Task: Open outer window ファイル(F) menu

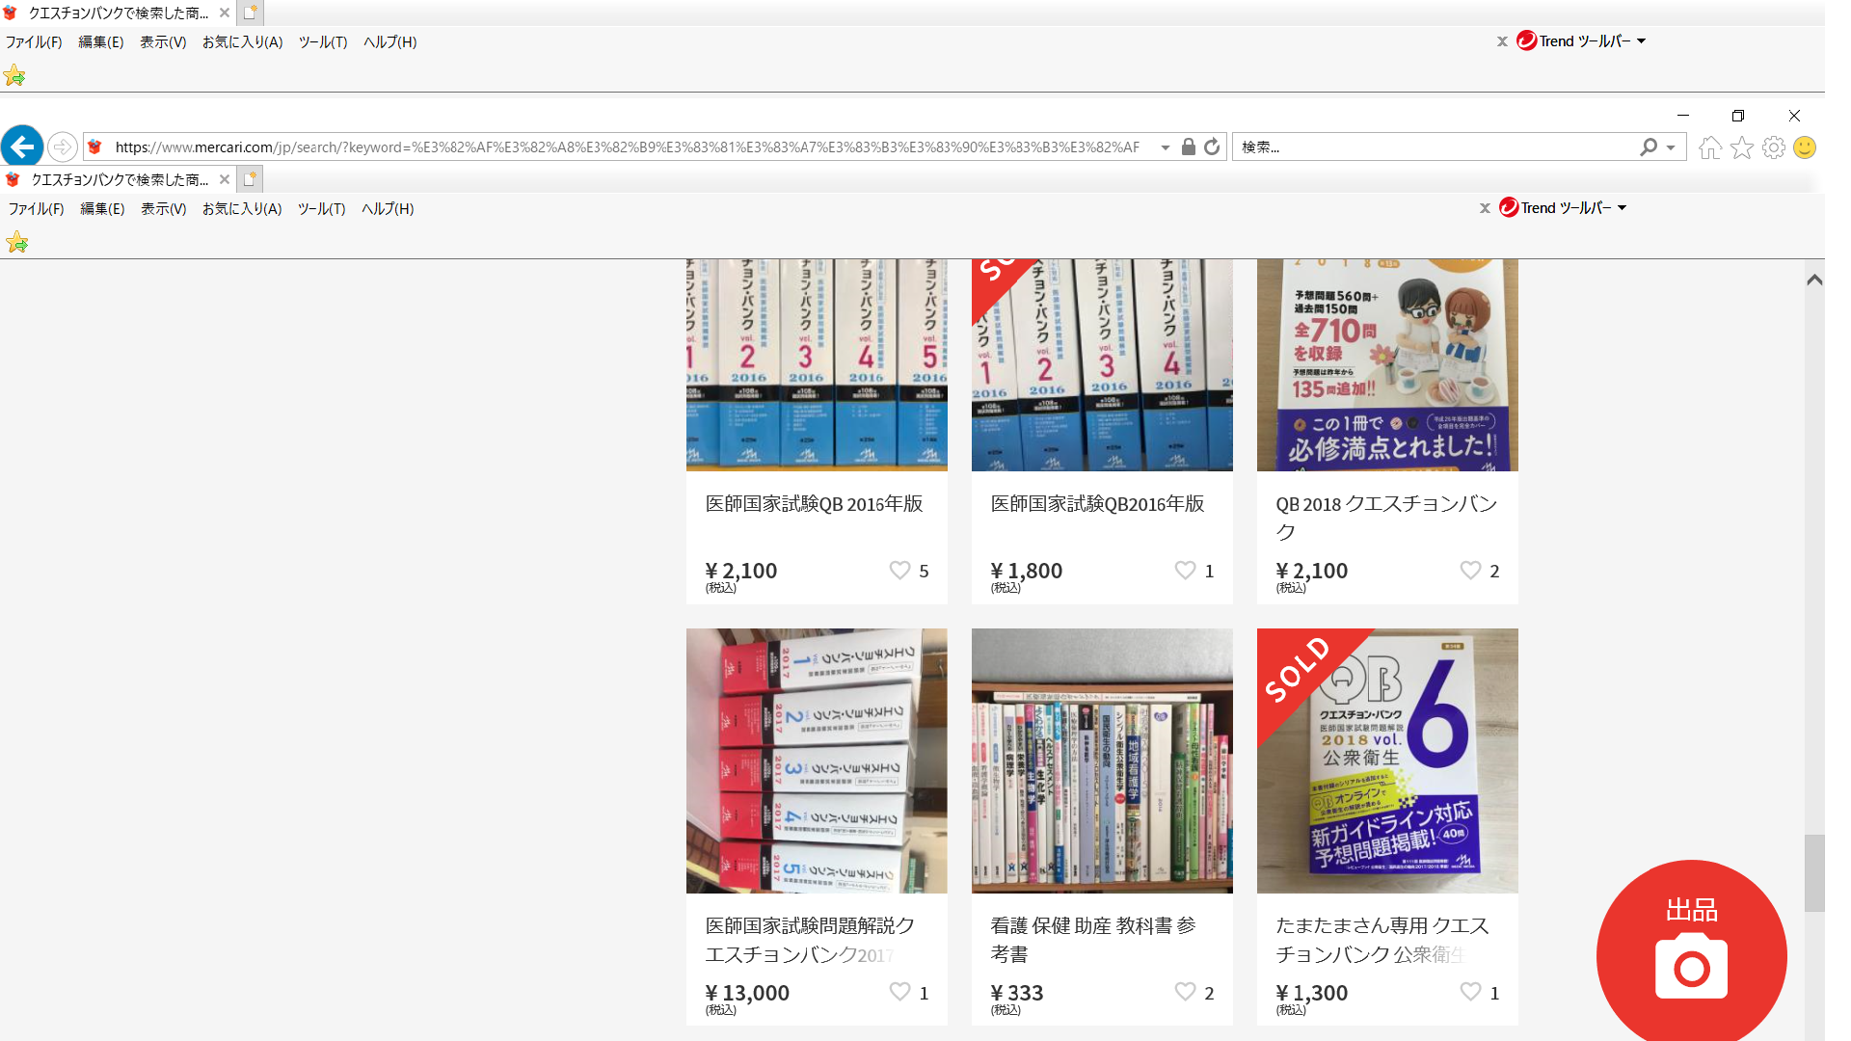Action: (x=34, y=41)
